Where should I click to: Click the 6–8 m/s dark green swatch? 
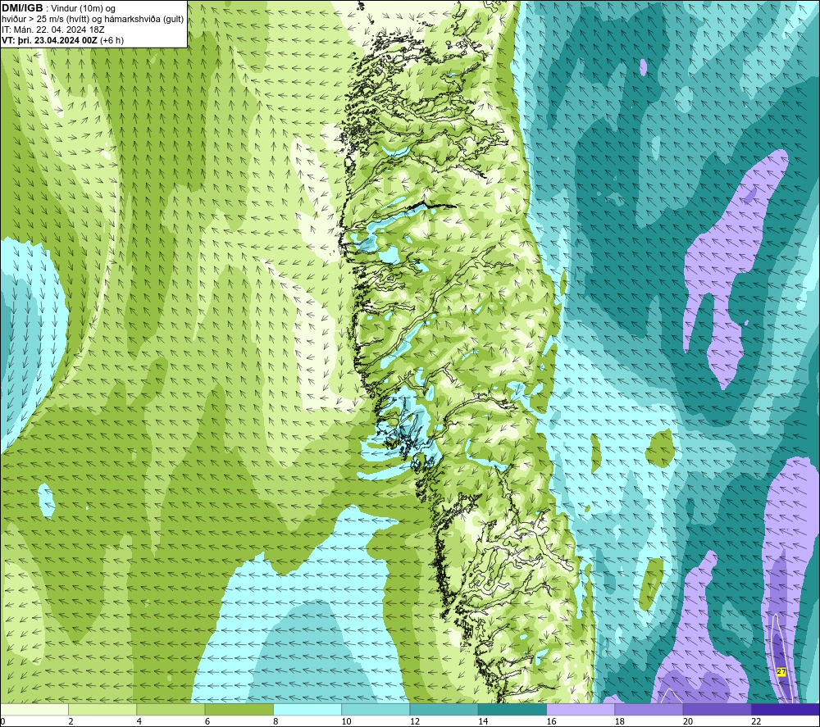click(x=239, y=709)
